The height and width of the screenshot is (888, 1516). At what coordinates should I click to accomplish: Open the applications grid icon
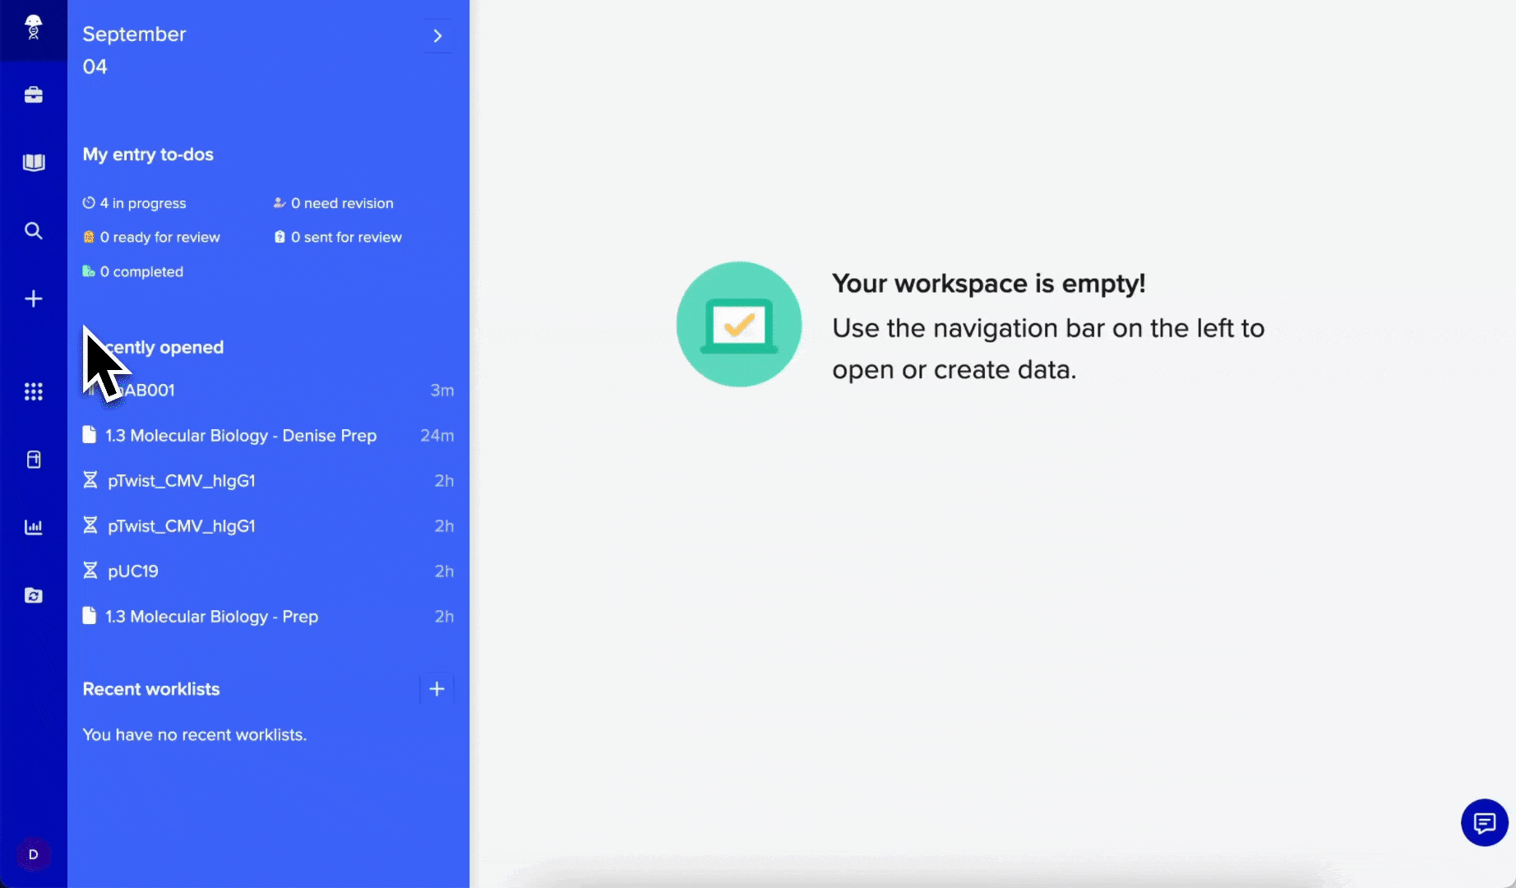33,391
